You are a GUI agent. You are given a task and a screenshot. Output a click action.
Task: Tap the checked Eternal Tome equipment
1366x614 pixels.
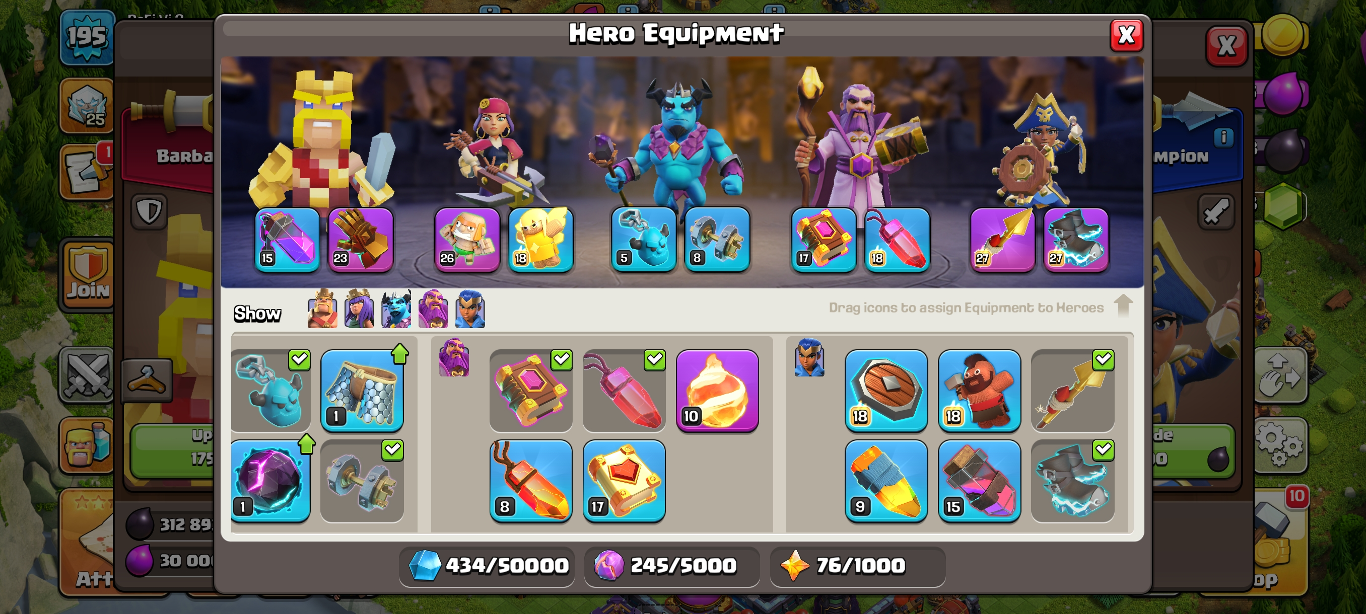[x=530, y=390]
